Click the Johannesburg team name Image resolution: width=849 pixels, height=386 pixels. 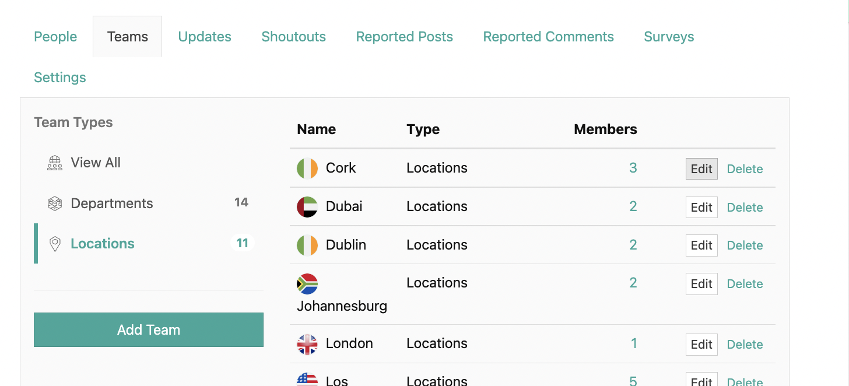pos(342,306)
